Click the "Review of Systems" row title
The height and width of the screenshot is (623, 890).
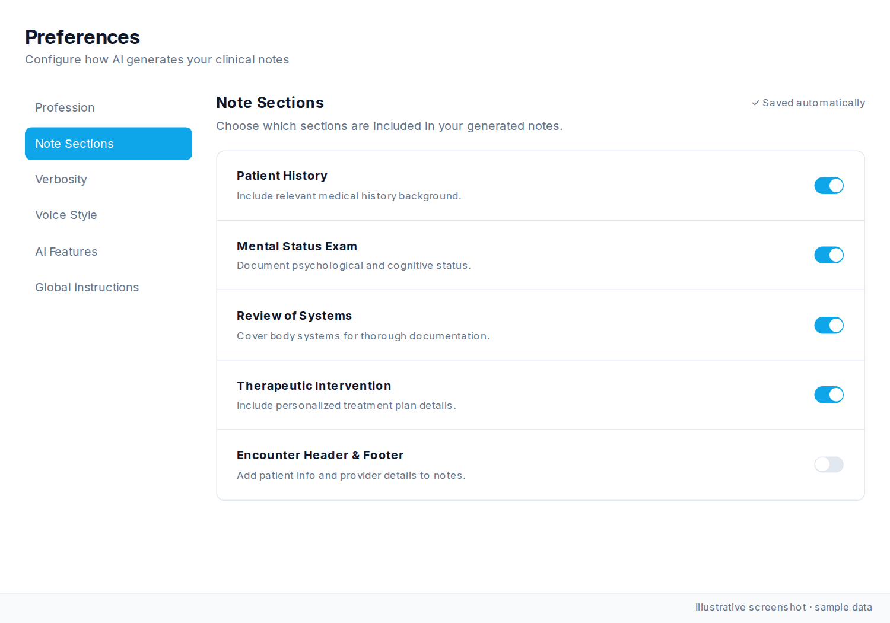[x=294, y=316]
